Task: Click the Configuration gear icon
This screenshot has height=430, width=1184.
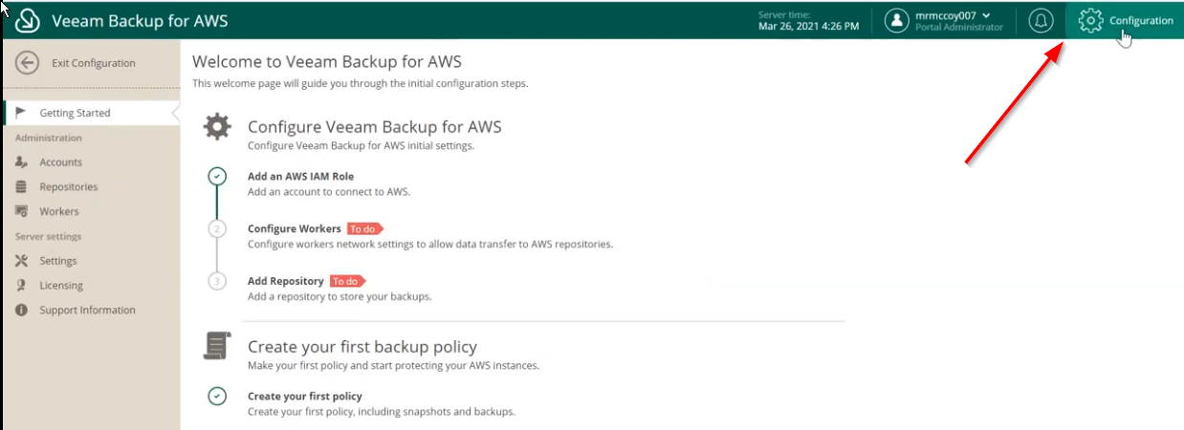Action: pos(1090,20)
